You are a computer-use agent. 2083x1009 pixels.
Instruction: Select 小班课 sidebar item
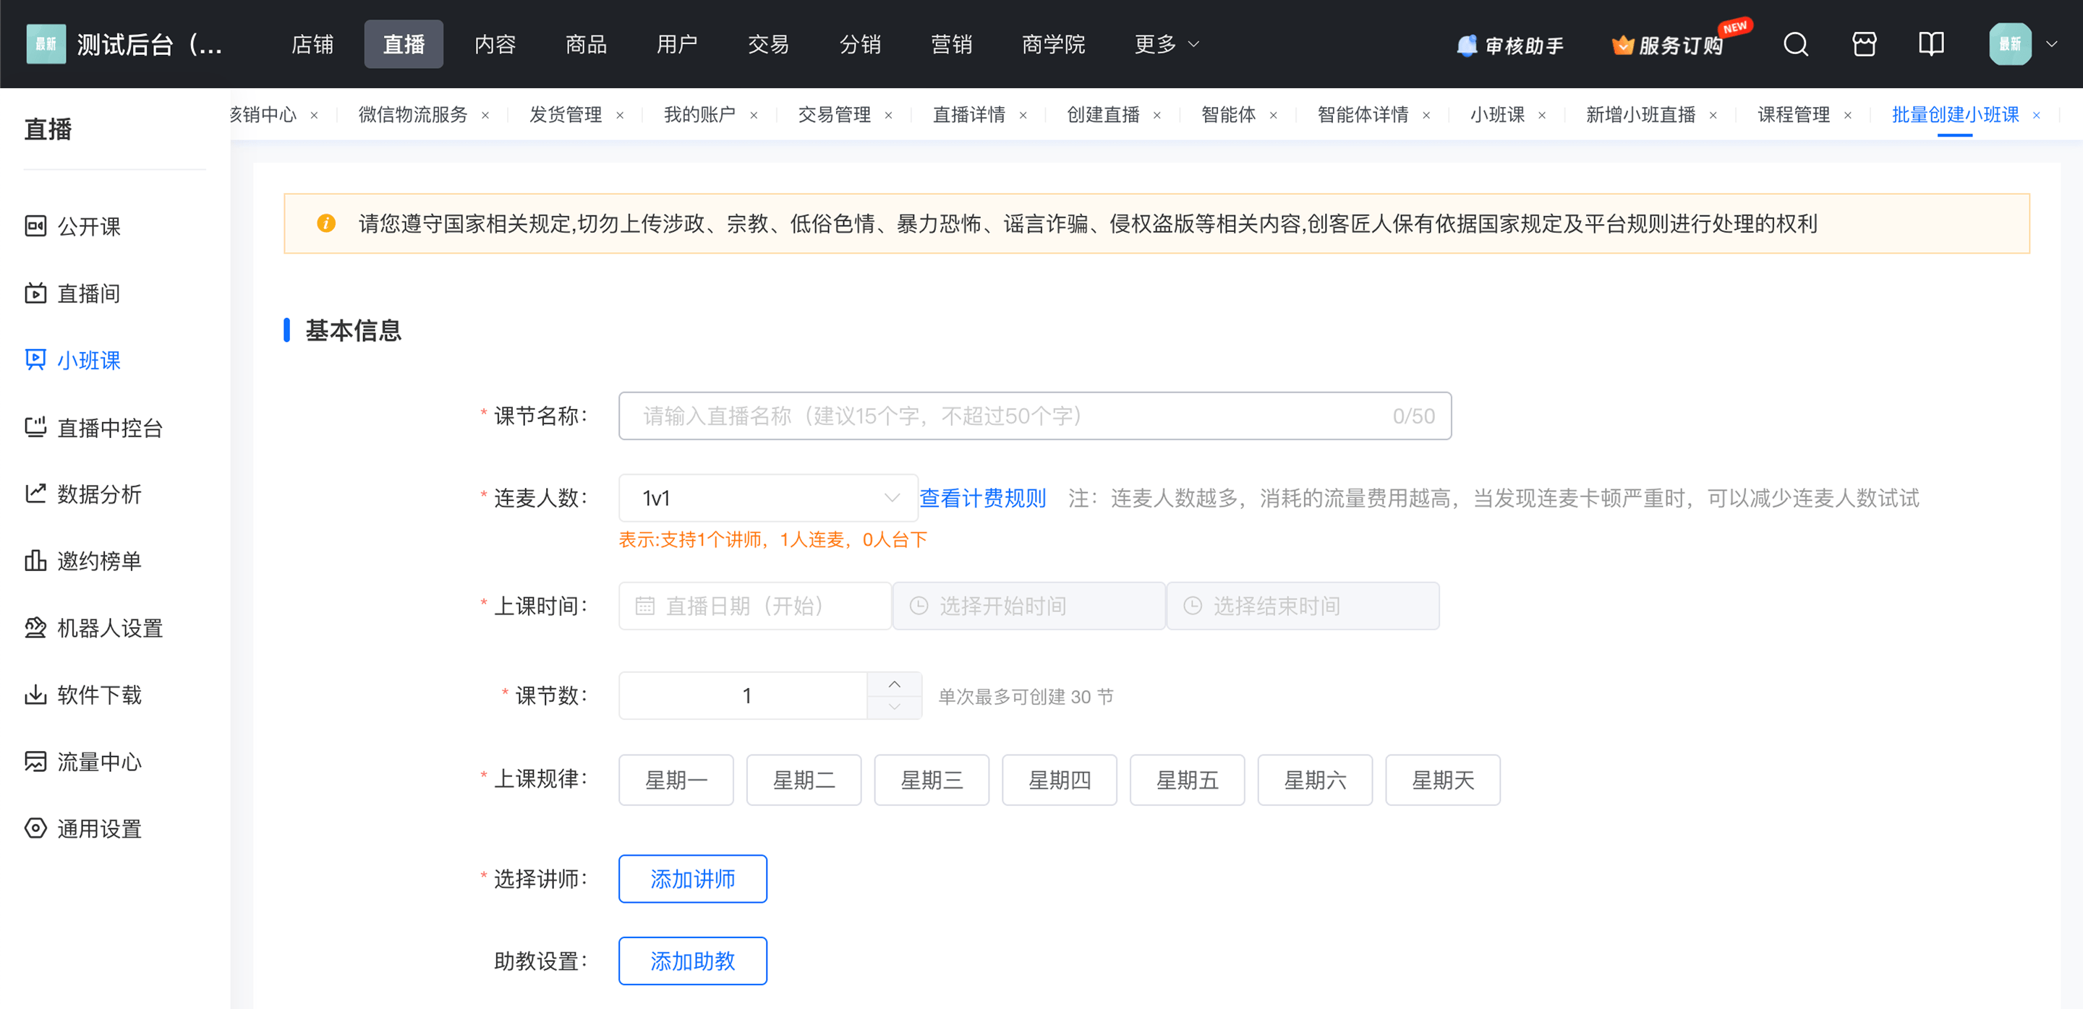73,360
